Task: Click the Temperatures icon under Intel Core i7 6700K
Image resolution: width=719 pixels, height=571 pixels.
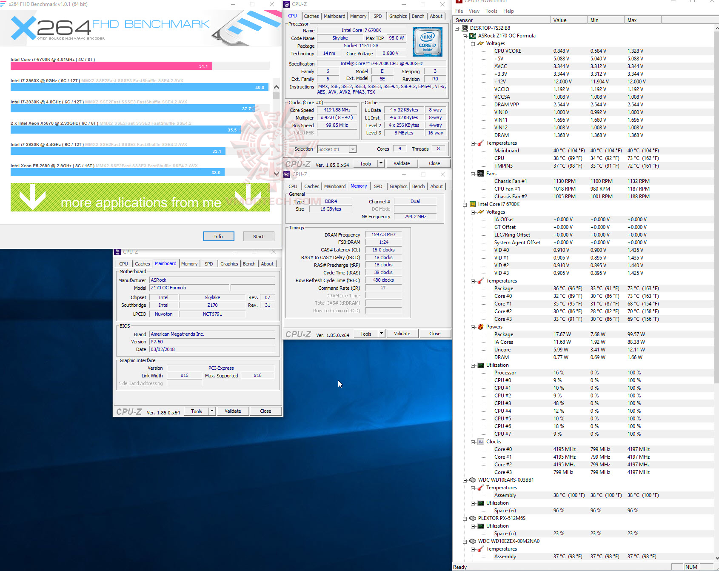Action: click(x=481, y=281)
